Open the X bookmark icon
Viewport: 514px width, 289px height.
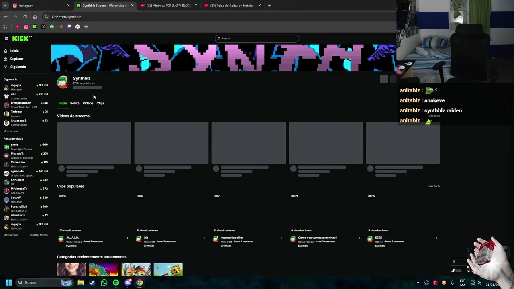(x=43, y=27)
